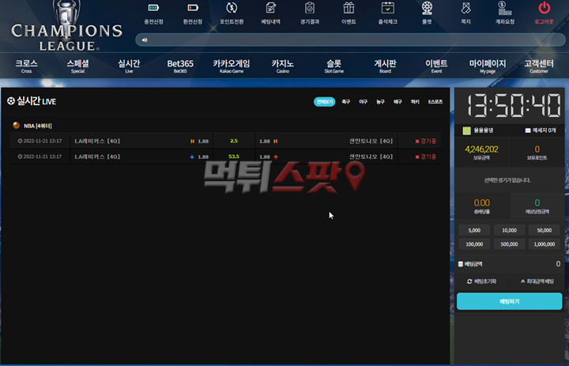The height and width of the screenshot is (366, 569).
Task: Add 100,000 to the bet amount
Action: [474, 244]
